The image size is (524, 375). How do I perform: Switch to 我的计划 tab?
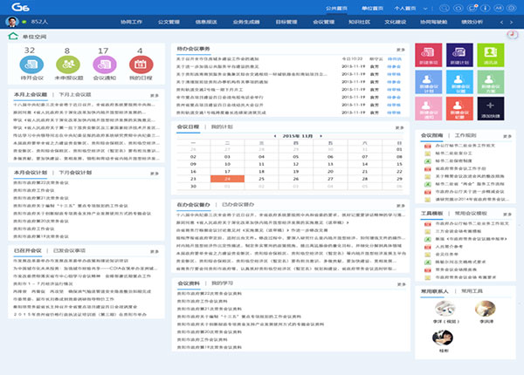pyautogui.click(x=222, y=126)
